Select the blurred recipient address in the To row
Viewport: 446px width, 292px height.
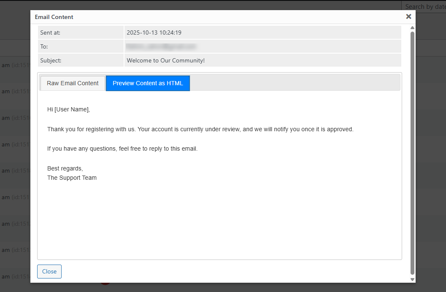tap(161, 46)
